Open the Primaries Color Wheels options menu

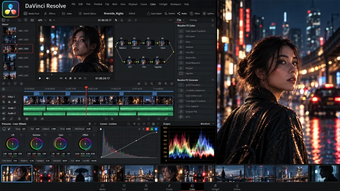click(x=95, y=124)
